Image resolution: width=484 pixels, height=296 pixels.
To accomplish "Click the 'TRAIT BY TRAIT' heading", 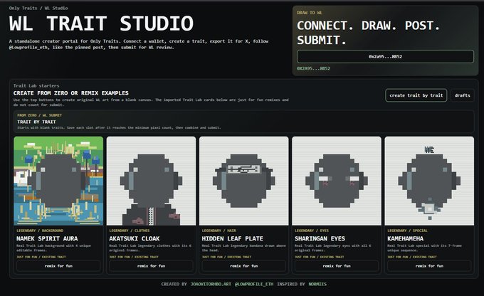I will (x=36, y=122).
